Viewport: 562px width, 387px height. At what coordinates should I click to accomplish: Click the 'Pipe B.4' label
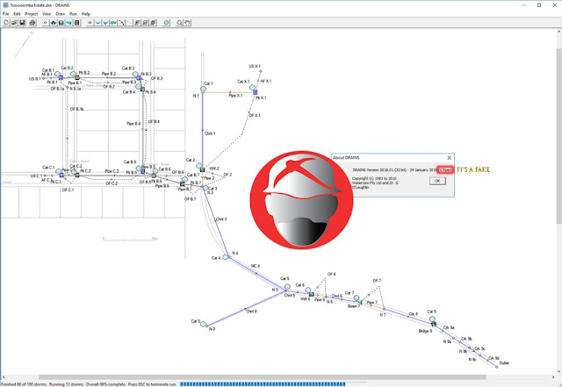(133, 124)
